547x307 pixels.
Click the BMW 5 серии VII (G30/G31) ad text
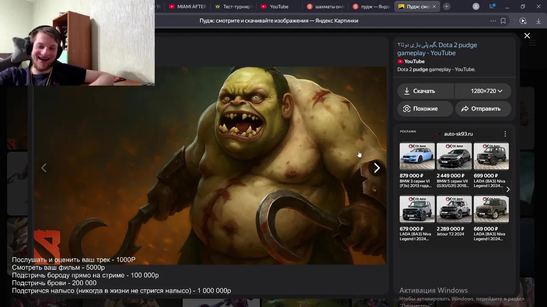click(x=453, y=183)
